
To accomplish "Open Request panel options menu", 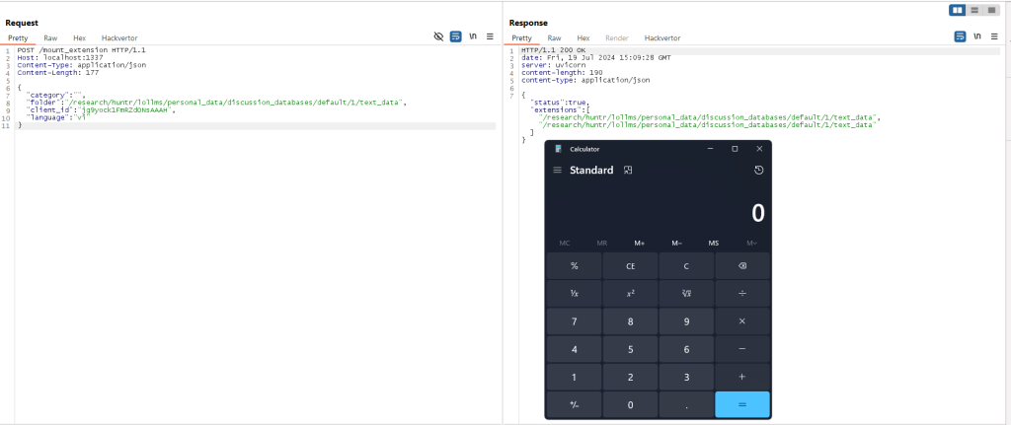I will pyautogui.click(x=490, y=36).
